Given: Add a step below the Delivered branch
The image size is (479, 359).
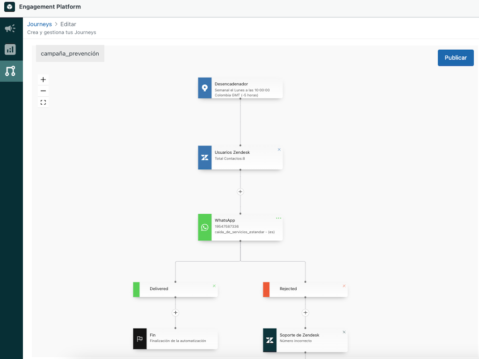Looking at the screenshot, I should click(x=175, y=312).
